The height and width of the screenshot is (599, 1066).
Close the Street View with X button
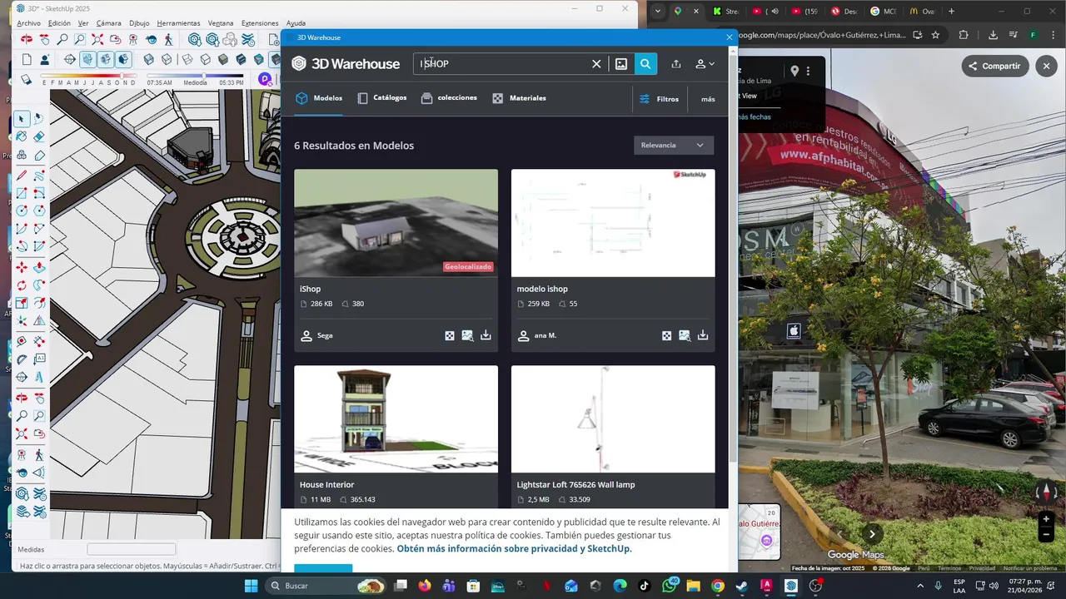[1046, 66]
